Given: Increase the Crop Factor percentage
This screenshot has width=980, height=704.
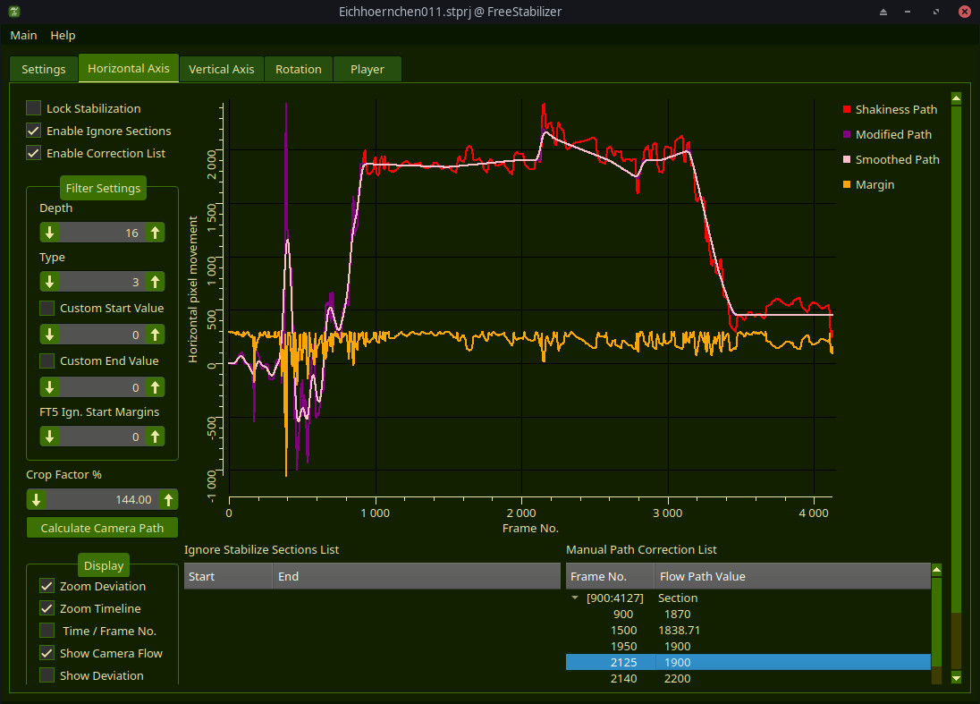Looking at the screenshot, I should click(168, 499).
